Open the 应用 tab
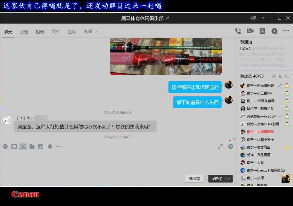The image size is (293, 206). (72, 32)
